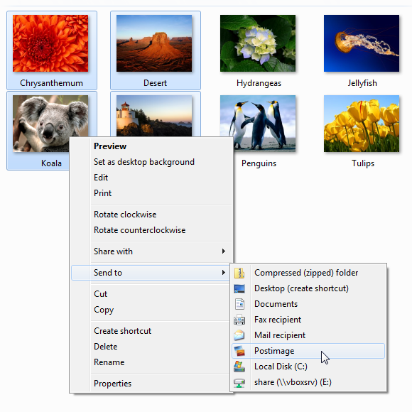Choose Set as desktop background
Screen dimensions: 412x412
pos(144,162)
